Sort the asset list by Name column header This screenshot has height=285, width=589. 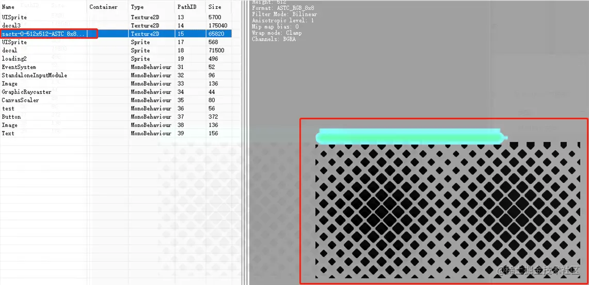tap(8, 7)
